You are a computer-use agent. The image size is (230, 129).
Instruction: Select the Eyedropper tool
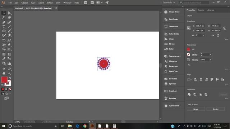coord(4,59)
